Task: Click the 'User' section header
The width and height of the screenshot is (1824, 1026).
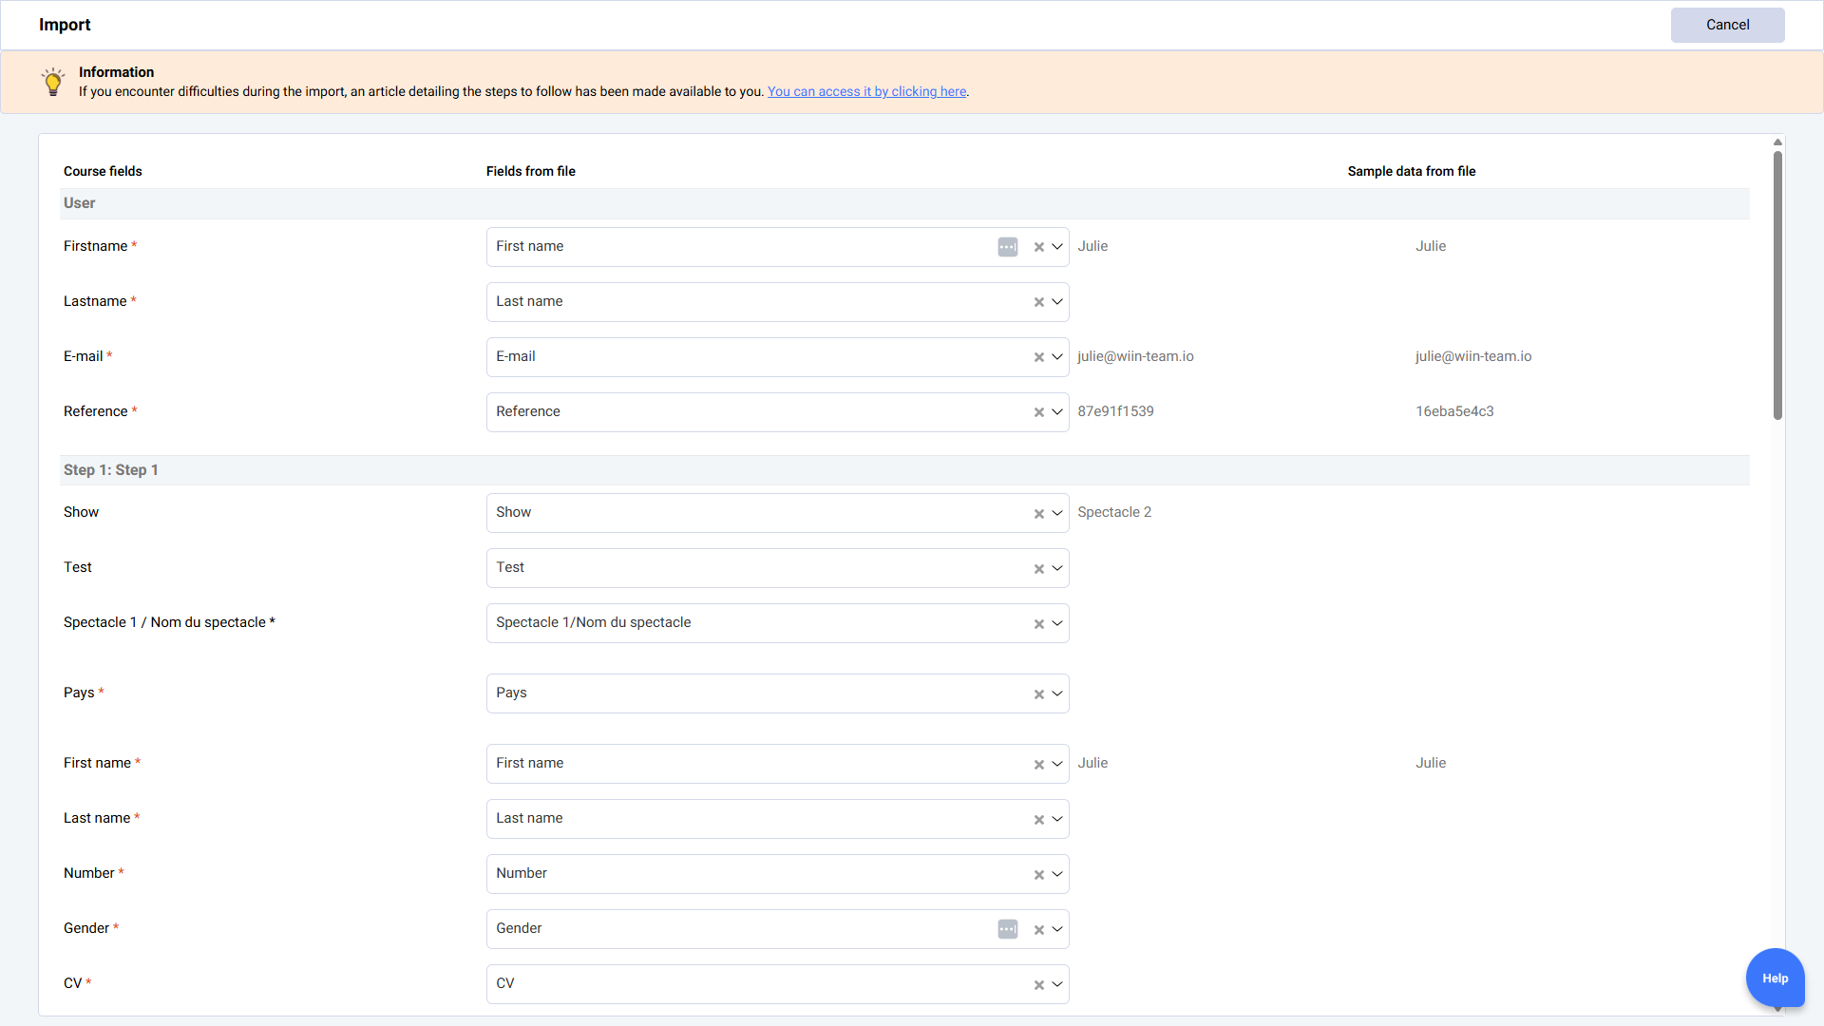Action: pos(79,203)
